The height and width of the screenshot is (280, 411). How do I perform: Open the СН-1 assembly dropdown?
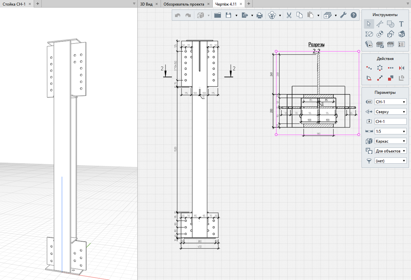(x=391, y=102)
